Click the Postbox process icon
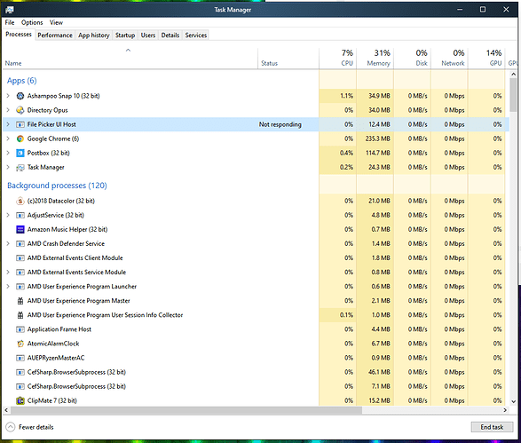 20,153
